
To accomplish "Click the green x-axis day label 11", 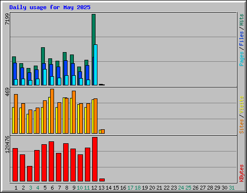I will (87, 188).
